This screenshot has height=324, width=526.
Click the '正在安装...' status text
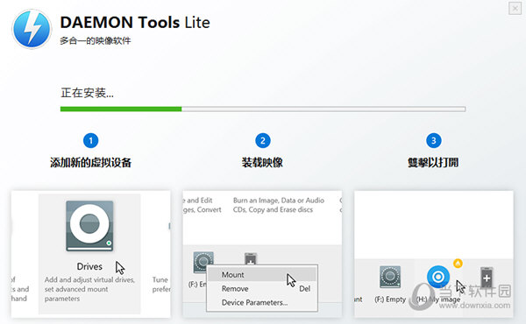tap(87, 93)
